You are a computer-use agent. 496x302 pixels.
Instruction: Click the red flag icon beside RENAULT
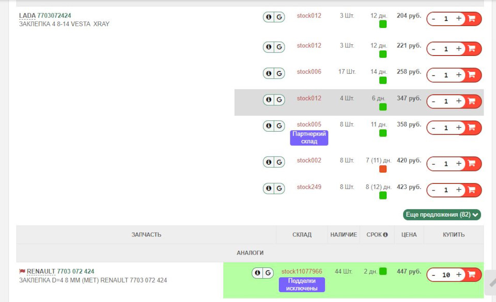[x=22, y=272]
